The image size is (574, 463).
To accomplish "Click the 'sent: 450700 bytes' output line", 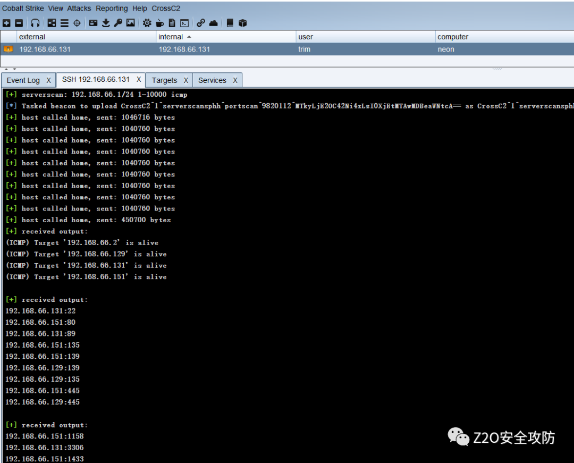I will click(88, 220).
